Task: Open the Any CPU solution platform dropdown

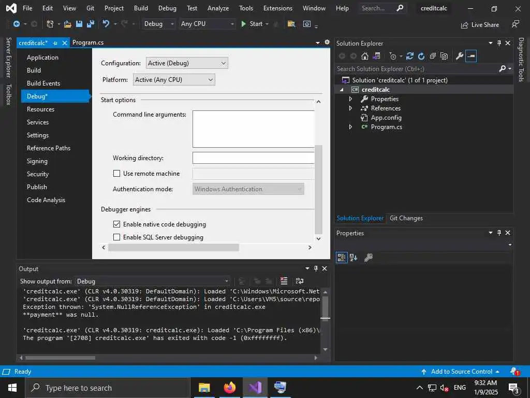Action: [x=207, y=24]
